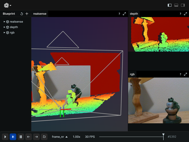
Task: Open help for depth view
Action: pos(180,14)
